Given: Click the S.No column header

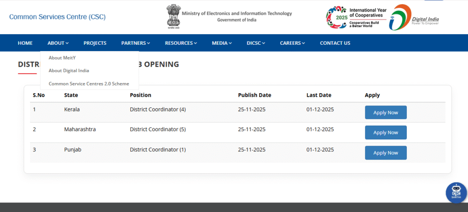Looking at the screenshot, I should pos(38,95).
